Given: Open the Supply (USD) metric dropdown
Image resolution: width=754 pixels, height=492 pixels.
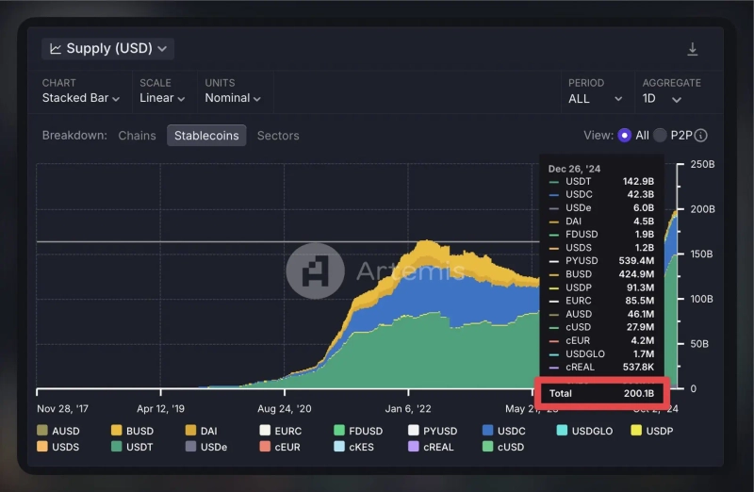Looking at the screenshot, I should (107, 49).
